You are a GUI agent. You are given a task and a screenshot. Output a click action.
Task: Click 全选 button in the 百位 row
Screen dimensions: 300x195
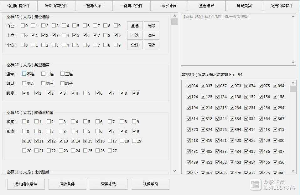135,26
